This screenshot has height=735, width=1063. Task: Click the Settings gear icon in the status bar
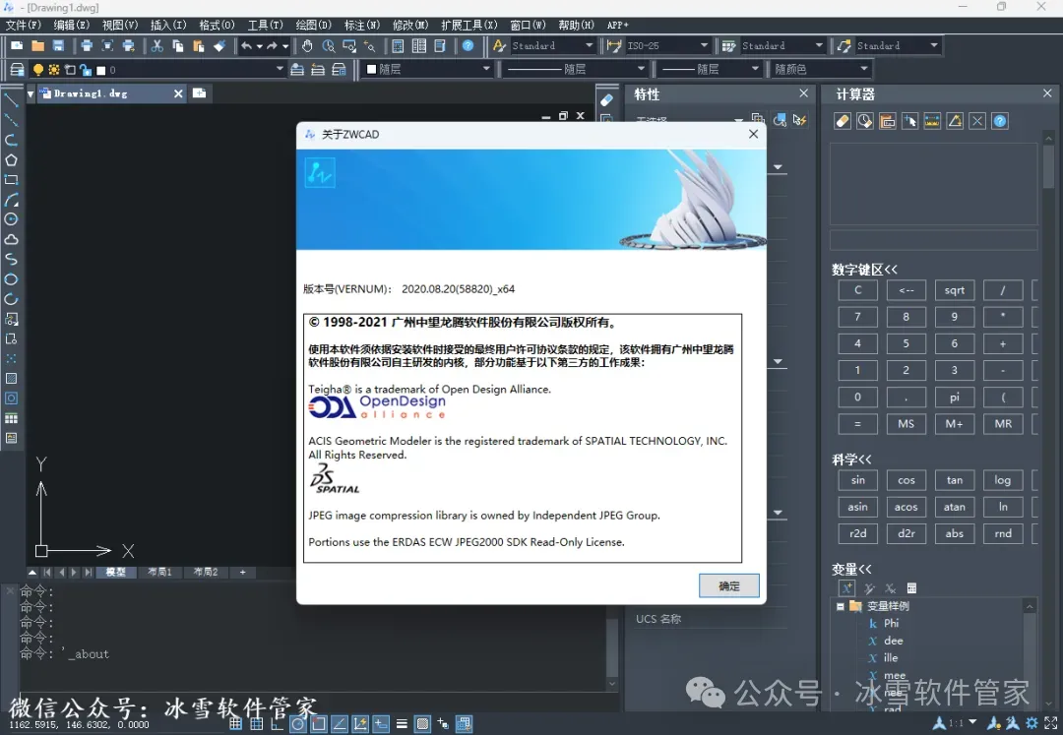[x=1032, y=723]
